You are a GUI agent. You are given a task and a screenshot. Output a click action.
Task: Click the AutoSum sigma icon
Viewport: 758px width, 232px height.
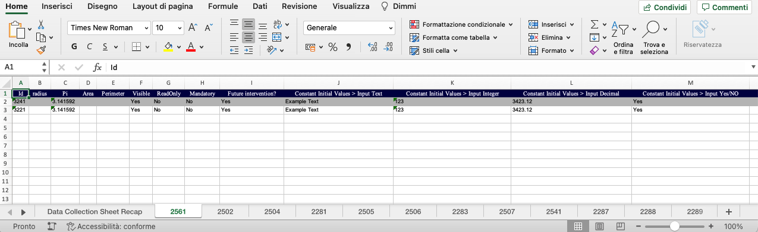tap(594, 24)
